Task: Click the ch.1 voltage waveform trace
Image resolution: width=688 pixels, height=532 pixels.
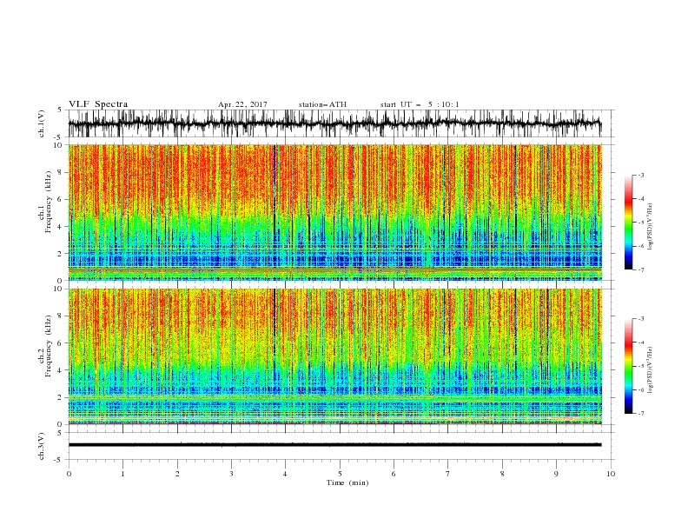Action: 334,123
